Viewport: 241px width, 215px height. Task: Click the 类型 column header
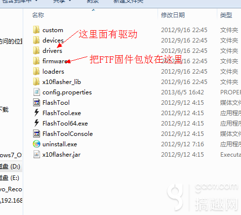point(226,15)
